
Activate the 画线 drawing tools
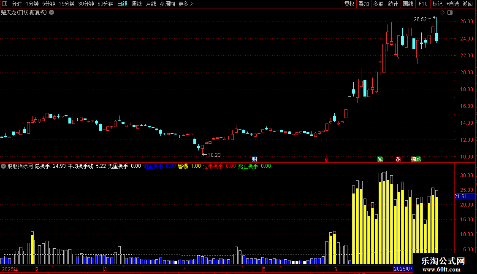pos(408,4)
